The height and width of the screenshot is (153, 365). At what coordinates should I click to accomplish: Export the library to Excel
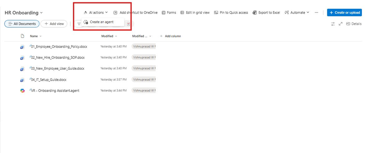266,12
